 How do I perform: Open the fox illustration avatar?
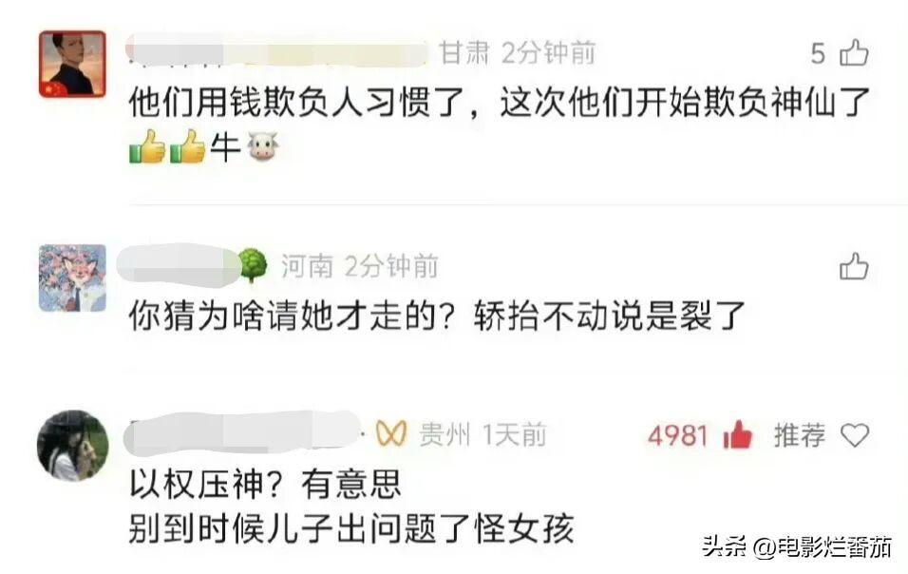click(72, 278)
